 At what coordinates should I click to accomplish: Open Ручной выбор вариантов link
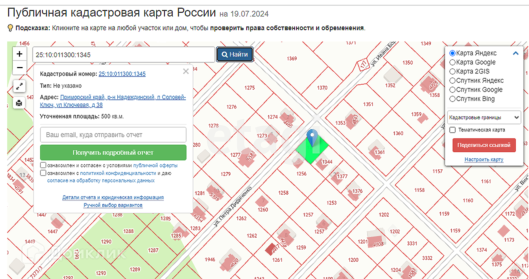point(113,205)
